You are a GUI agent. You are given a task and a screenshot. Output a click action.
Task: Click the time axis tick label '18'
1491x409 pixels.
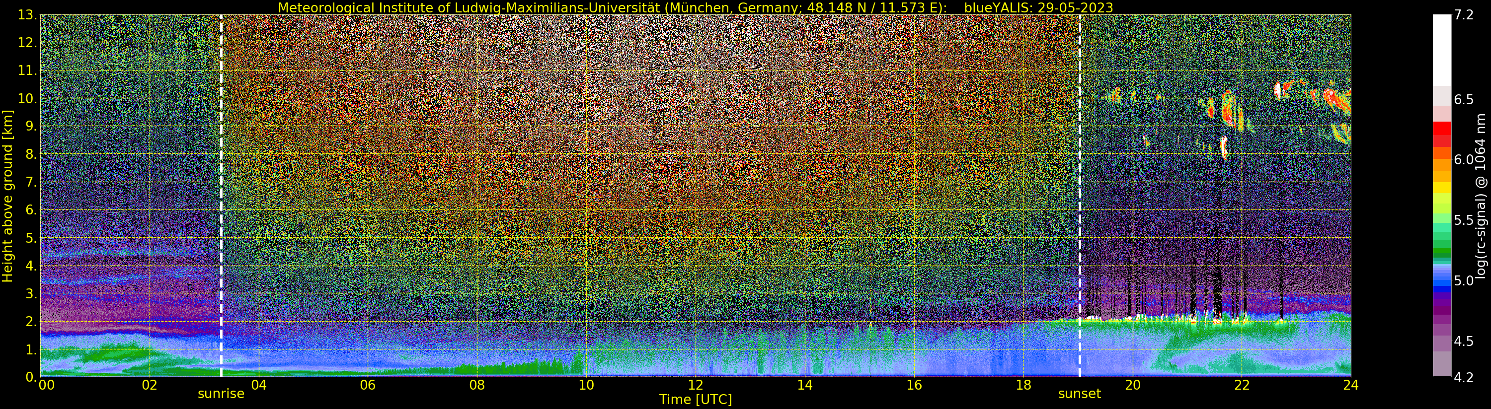coord(1023,385)
